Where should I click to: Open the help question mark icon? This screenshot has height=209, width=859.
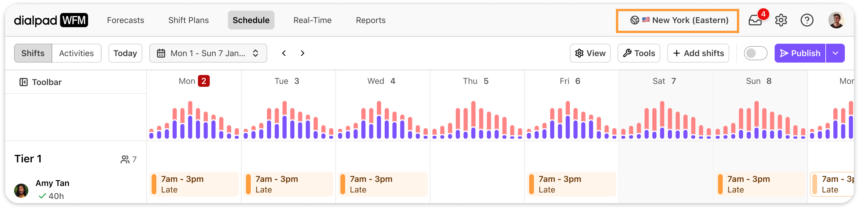(x=807, y=20)
